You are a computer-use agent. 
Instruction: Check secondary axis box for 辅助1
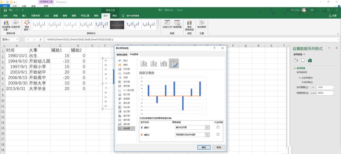218,127
